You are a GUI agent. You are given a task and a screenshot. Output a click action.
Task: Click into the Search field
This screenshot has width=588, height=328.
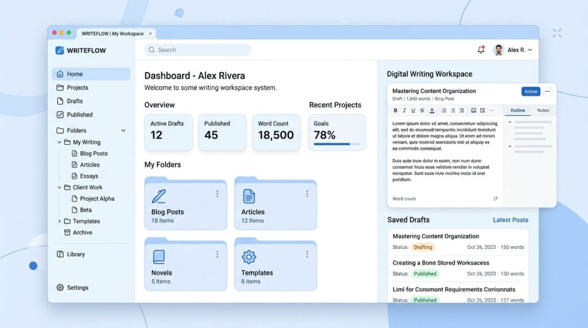coord(198,50)
